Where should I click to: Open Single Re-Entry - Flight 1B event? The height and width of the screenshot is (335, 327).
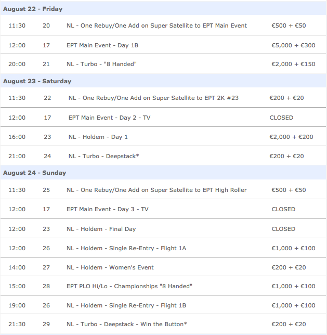(x=126, y=305)
